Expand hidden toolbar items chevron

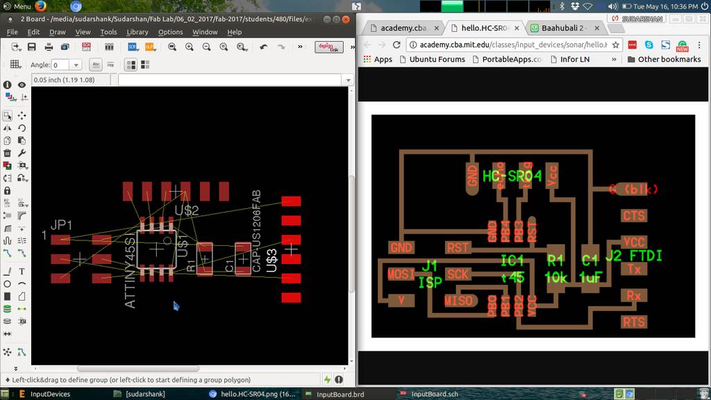click(x=300, y=47)
